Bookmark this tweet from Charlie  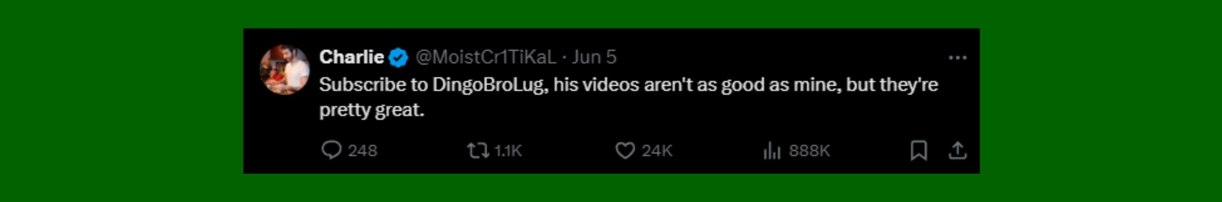[x=918, y=151]
